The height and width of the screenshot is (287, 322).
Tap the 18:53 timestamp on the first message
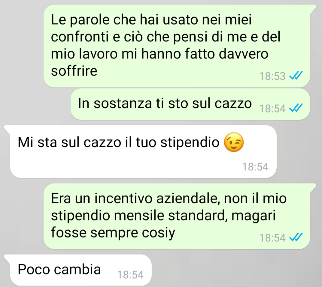pos(272,76)
